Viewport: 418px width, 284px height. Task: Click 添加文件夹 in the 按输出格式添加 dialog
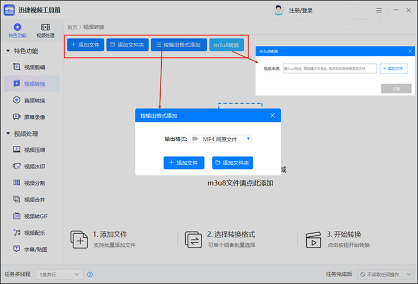232,163
